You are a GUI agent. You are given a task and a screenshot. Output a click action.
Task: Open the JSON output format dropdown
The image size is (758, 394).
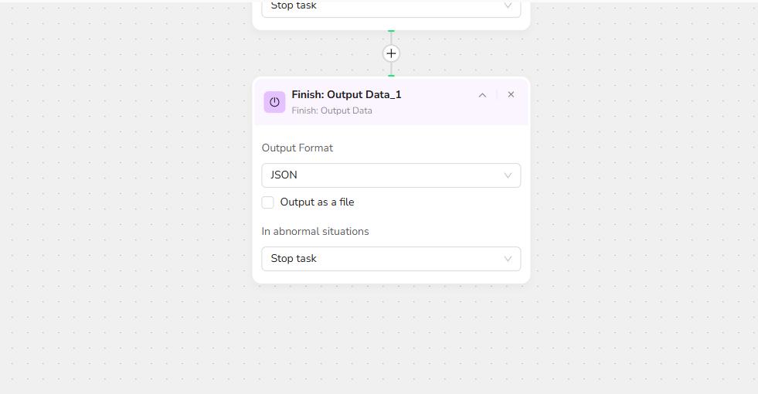(x=382, y=175)
